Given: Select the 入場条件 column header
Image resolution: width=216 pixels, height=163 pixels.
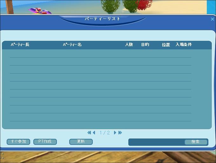Looking at the screenshot, I should tap(184, 45).
